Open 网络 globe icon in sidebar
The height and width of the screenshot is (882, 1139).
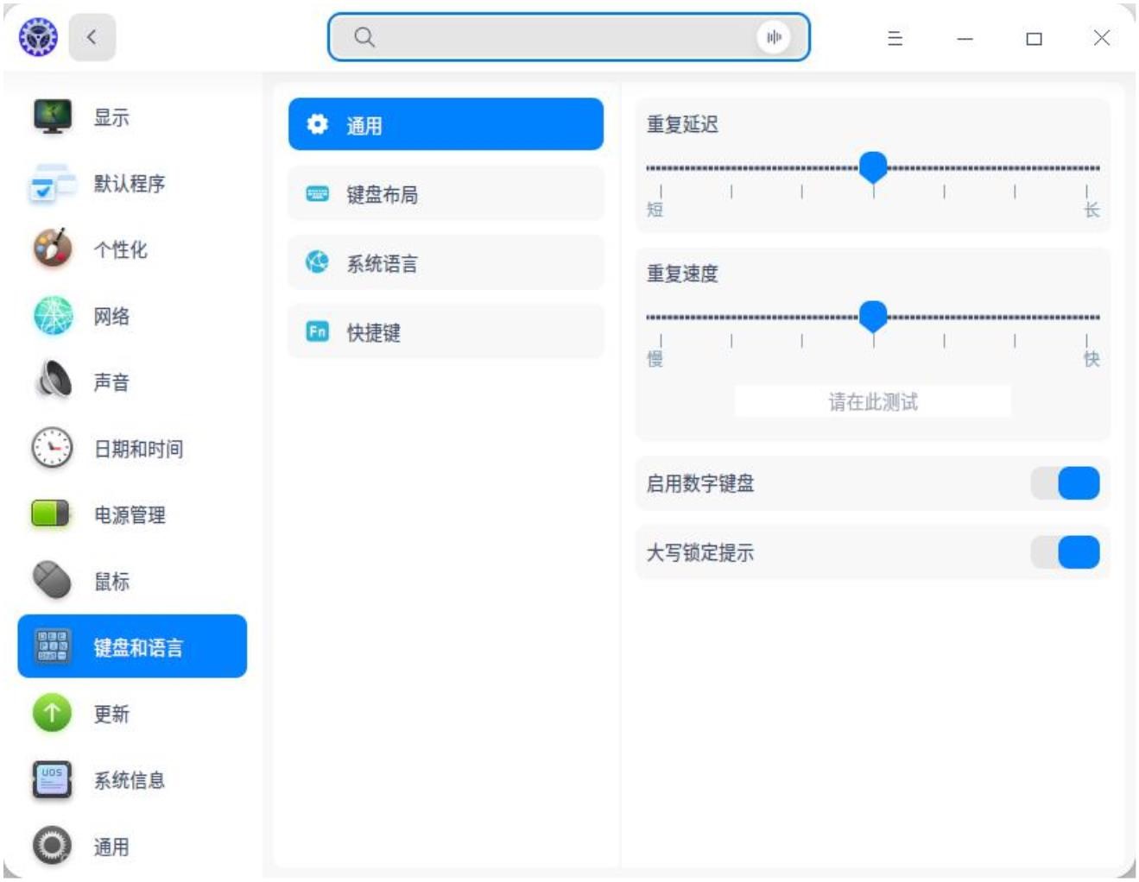[x=53, y=315]
